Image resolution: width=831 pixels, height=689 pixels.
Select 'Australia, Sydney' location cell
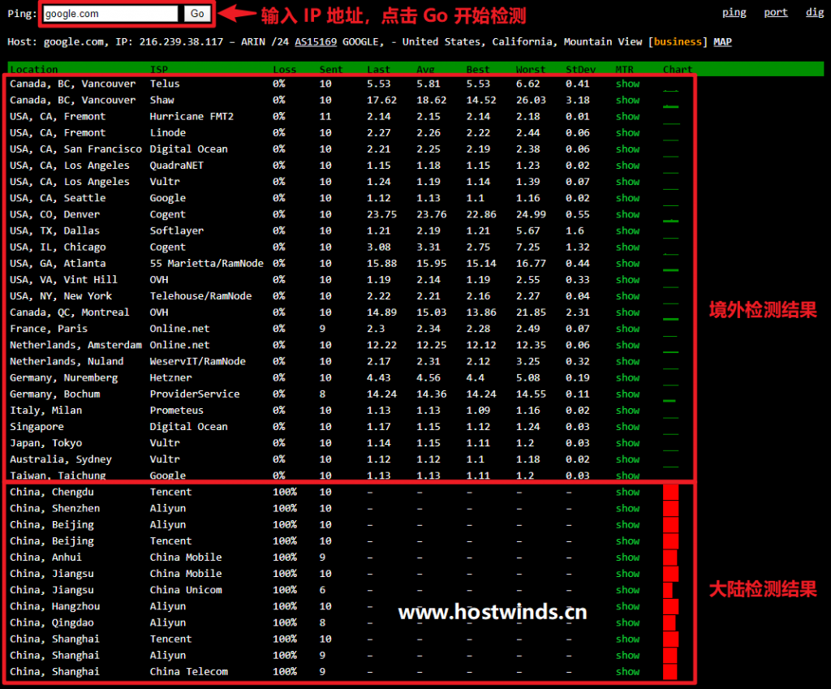pyautogui.click(x=60, y=459)
